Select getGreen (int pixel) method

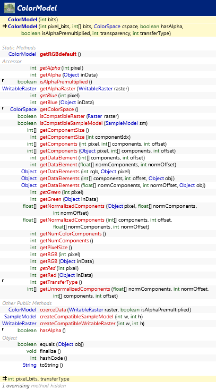pyautogui.click(x=62, y=192)
